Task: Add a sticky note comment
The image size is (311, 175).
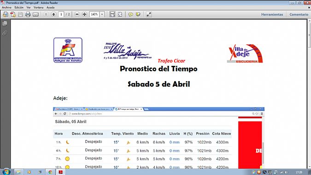Action: point(130,14)
